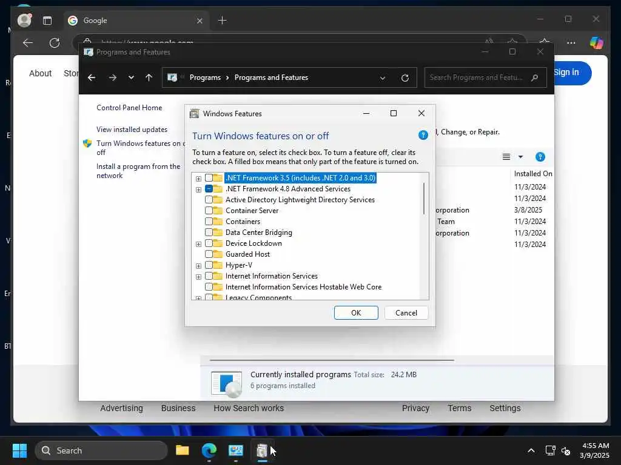Select the Container Server feature label

(x=252, y=210)
